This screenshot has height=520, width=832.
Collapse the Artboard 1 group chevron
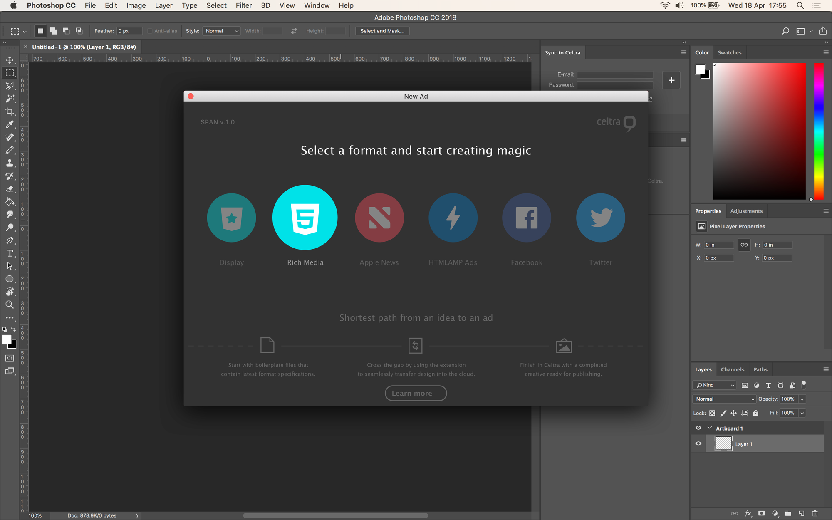tap(710, 428)
